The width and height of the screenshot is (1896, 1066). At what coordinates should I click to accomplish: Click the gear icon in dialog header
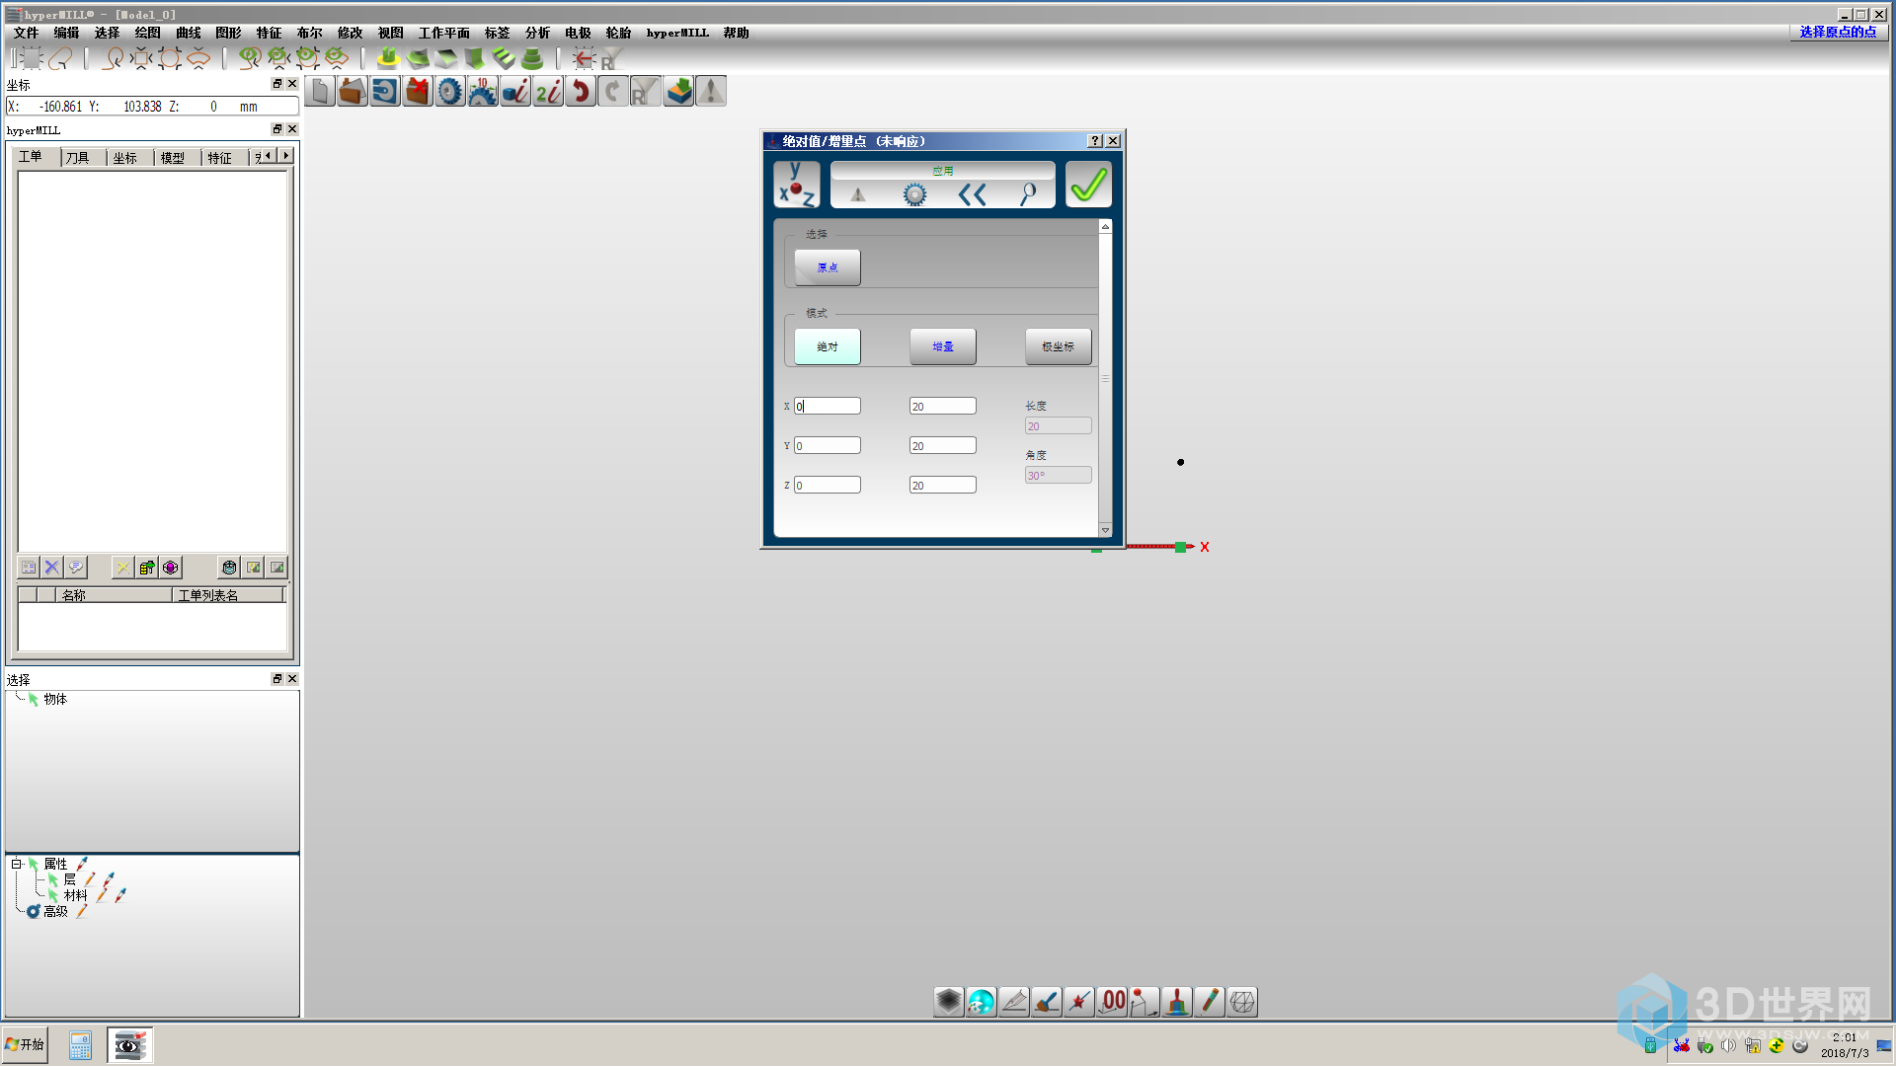915,194
